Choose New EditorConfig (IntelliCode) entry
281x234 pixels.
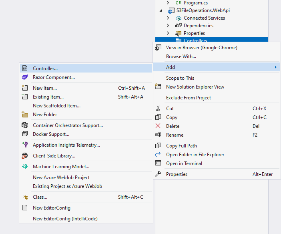pos(65,219)
